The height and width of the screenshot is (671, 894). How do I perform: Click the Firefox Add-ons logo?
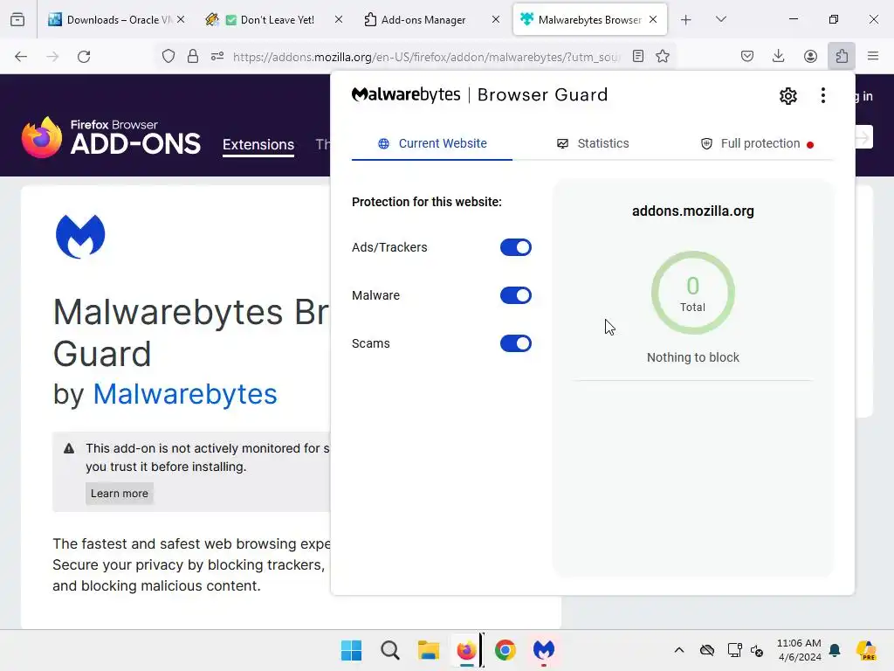click(x=111, y=137)
